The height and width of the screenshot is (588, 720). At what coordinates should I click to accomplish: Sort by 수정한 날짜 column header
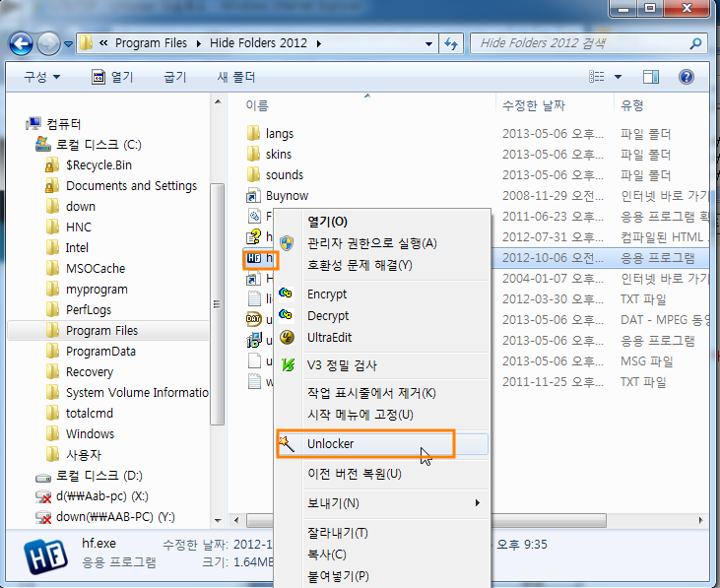point(533,105)
